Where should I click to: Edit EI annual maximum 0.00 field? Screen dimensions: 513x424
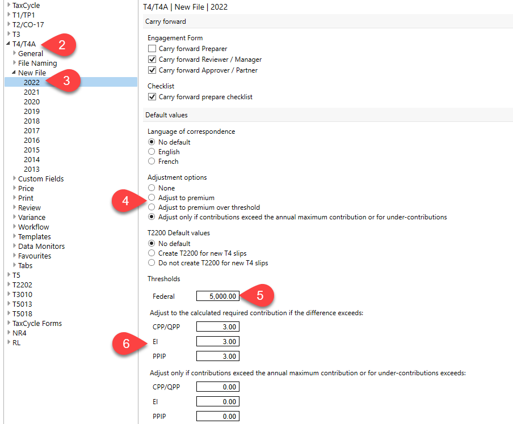pos(218,401)
